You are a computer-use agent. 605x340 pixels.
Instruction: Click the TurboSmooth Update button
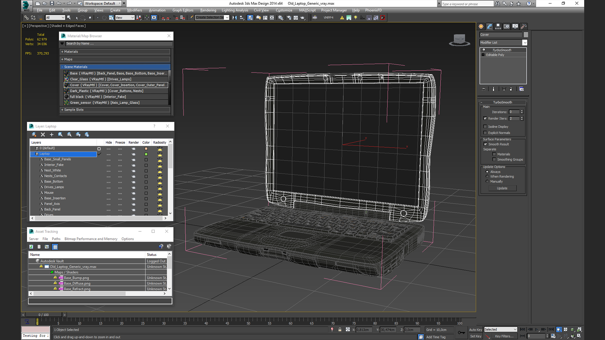pos(502,188)
